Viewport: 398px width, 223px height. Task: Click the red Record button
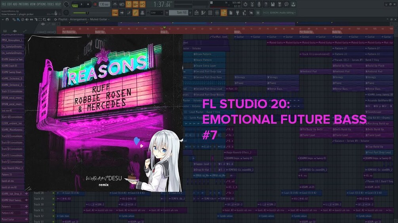coord(95,4)
